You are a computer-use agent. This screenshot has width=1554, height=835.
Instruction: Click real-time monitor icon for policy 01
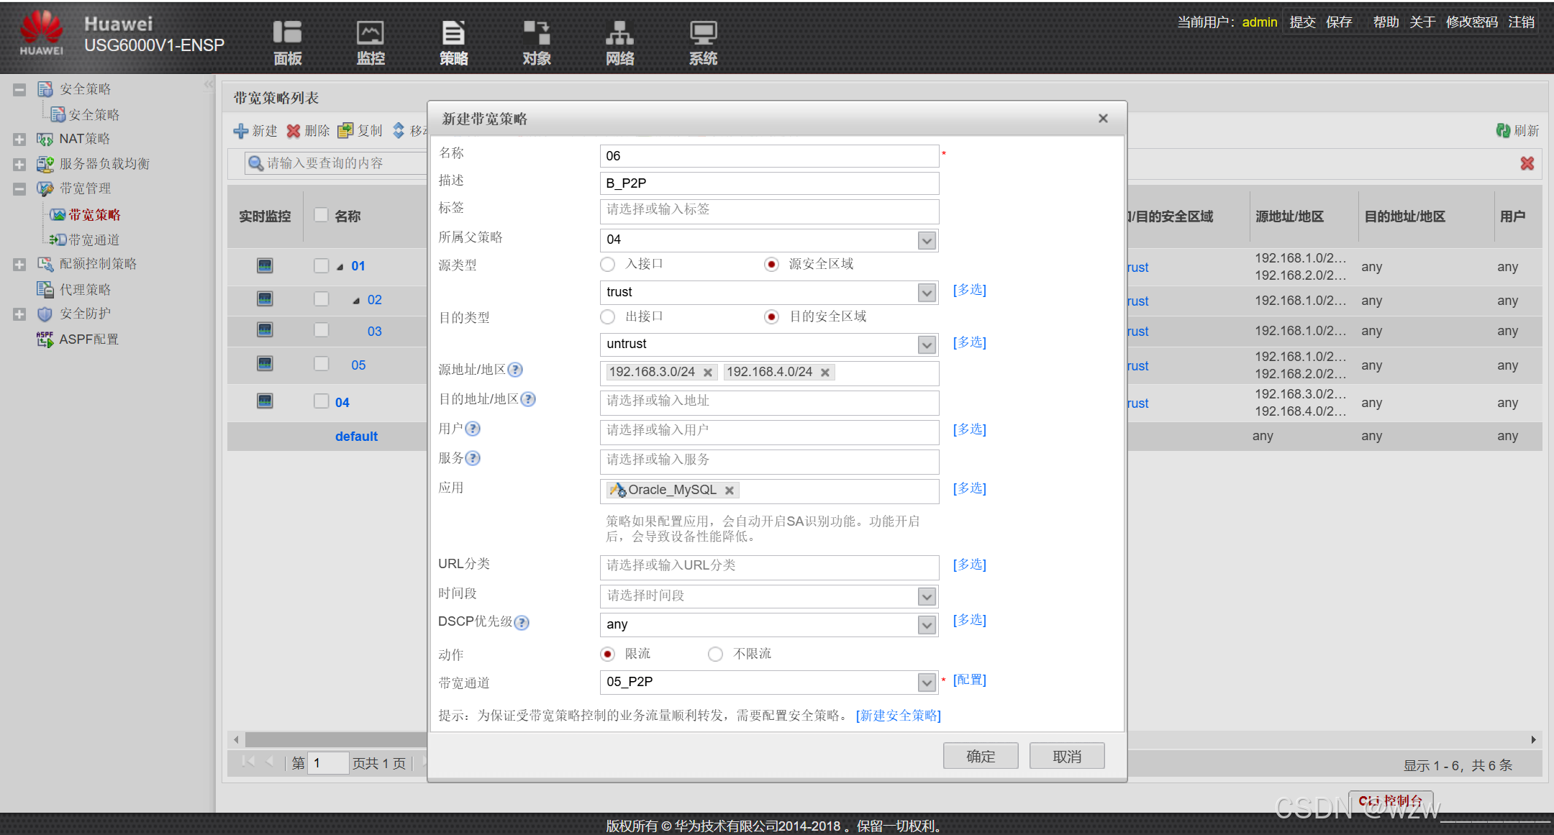(265, 266)
